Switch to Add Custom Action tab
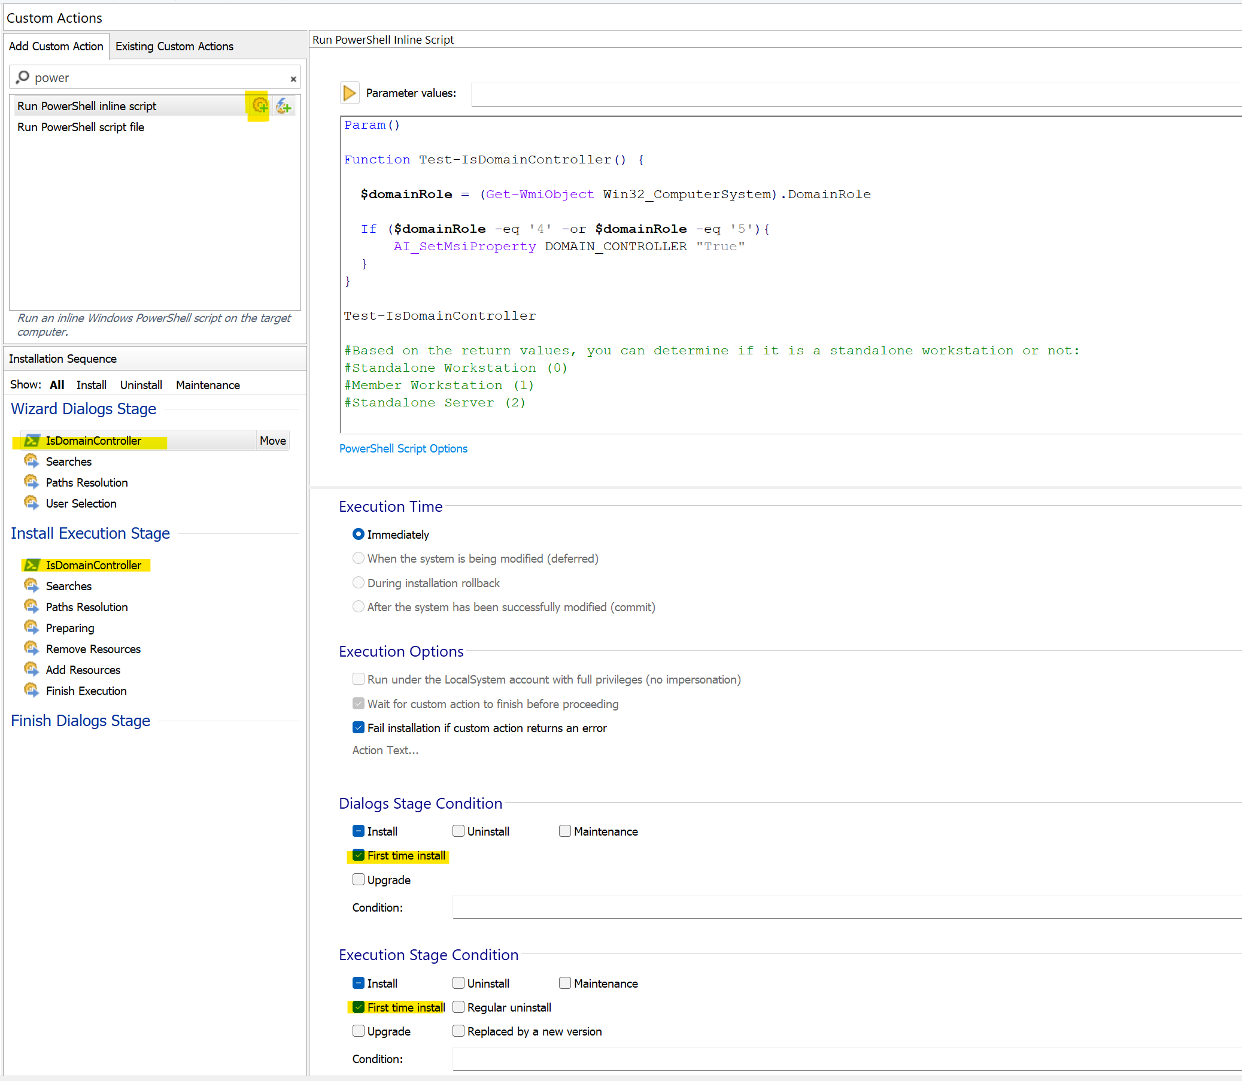Image resolution: width=1242 pixels, height=1081 pixels. coord(56,47)
